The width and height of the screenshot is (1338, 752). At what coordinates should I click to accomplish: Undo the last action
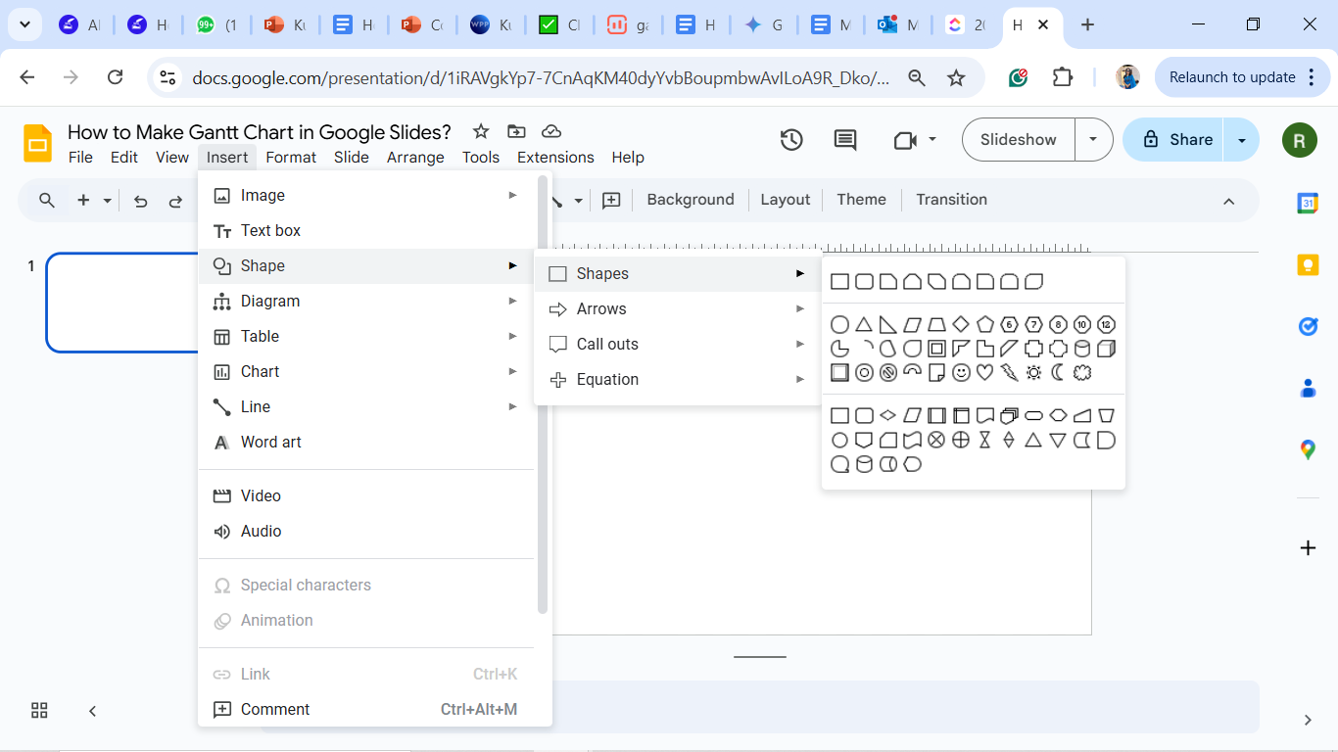point(141,201)
